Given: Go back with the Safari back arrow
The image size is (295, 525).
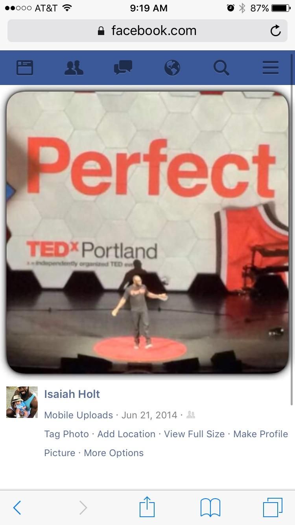Looking at the screenshot, I should [x=17, y=508].
